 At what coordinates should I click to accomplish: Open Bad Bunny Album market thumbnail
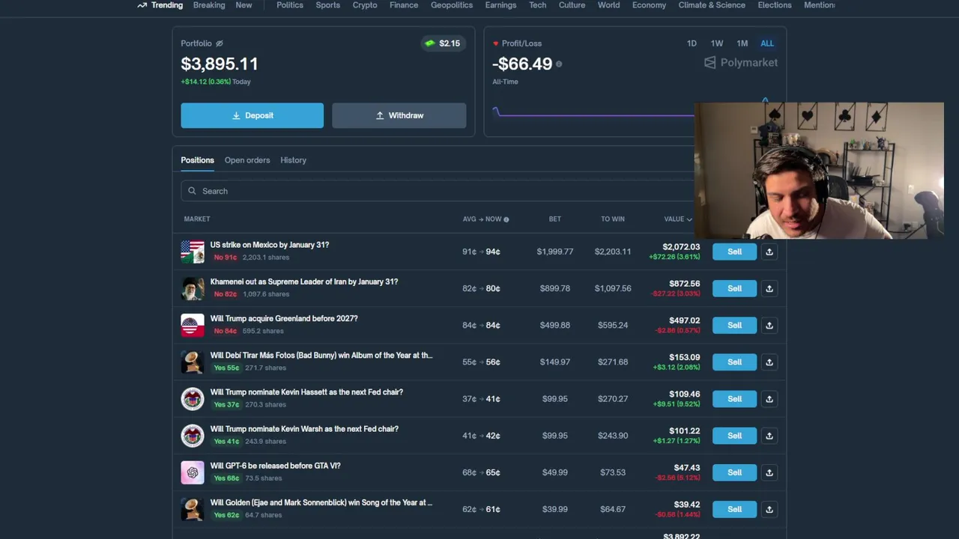(193, 362)
